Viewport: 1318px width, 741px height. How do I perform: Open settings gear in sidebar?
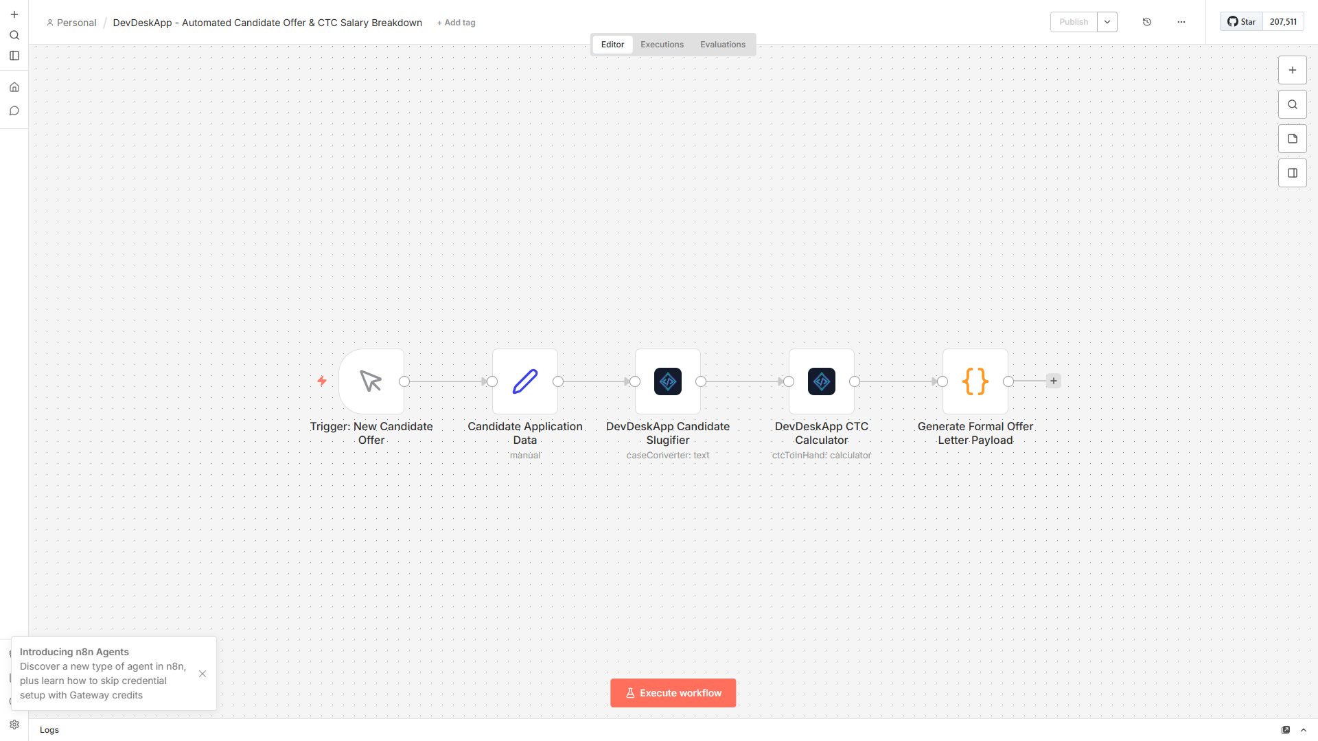coord(14,725)
